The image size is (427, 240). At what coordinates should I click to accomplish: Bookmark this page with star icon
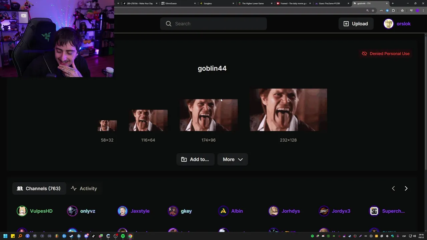(373, 11)
